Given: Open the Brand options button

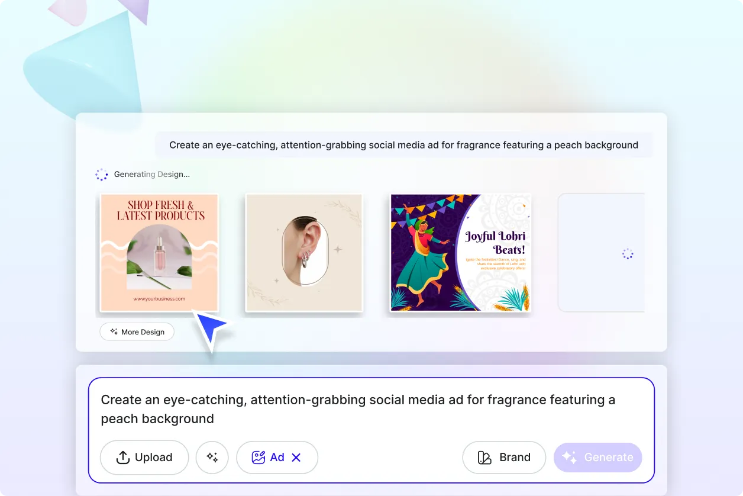Looking at the screenshot, I should [504, 457].
